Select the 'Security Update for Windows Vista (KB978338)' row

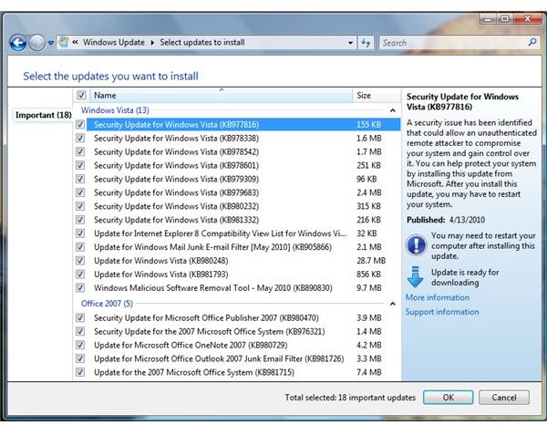click(243, 139)
